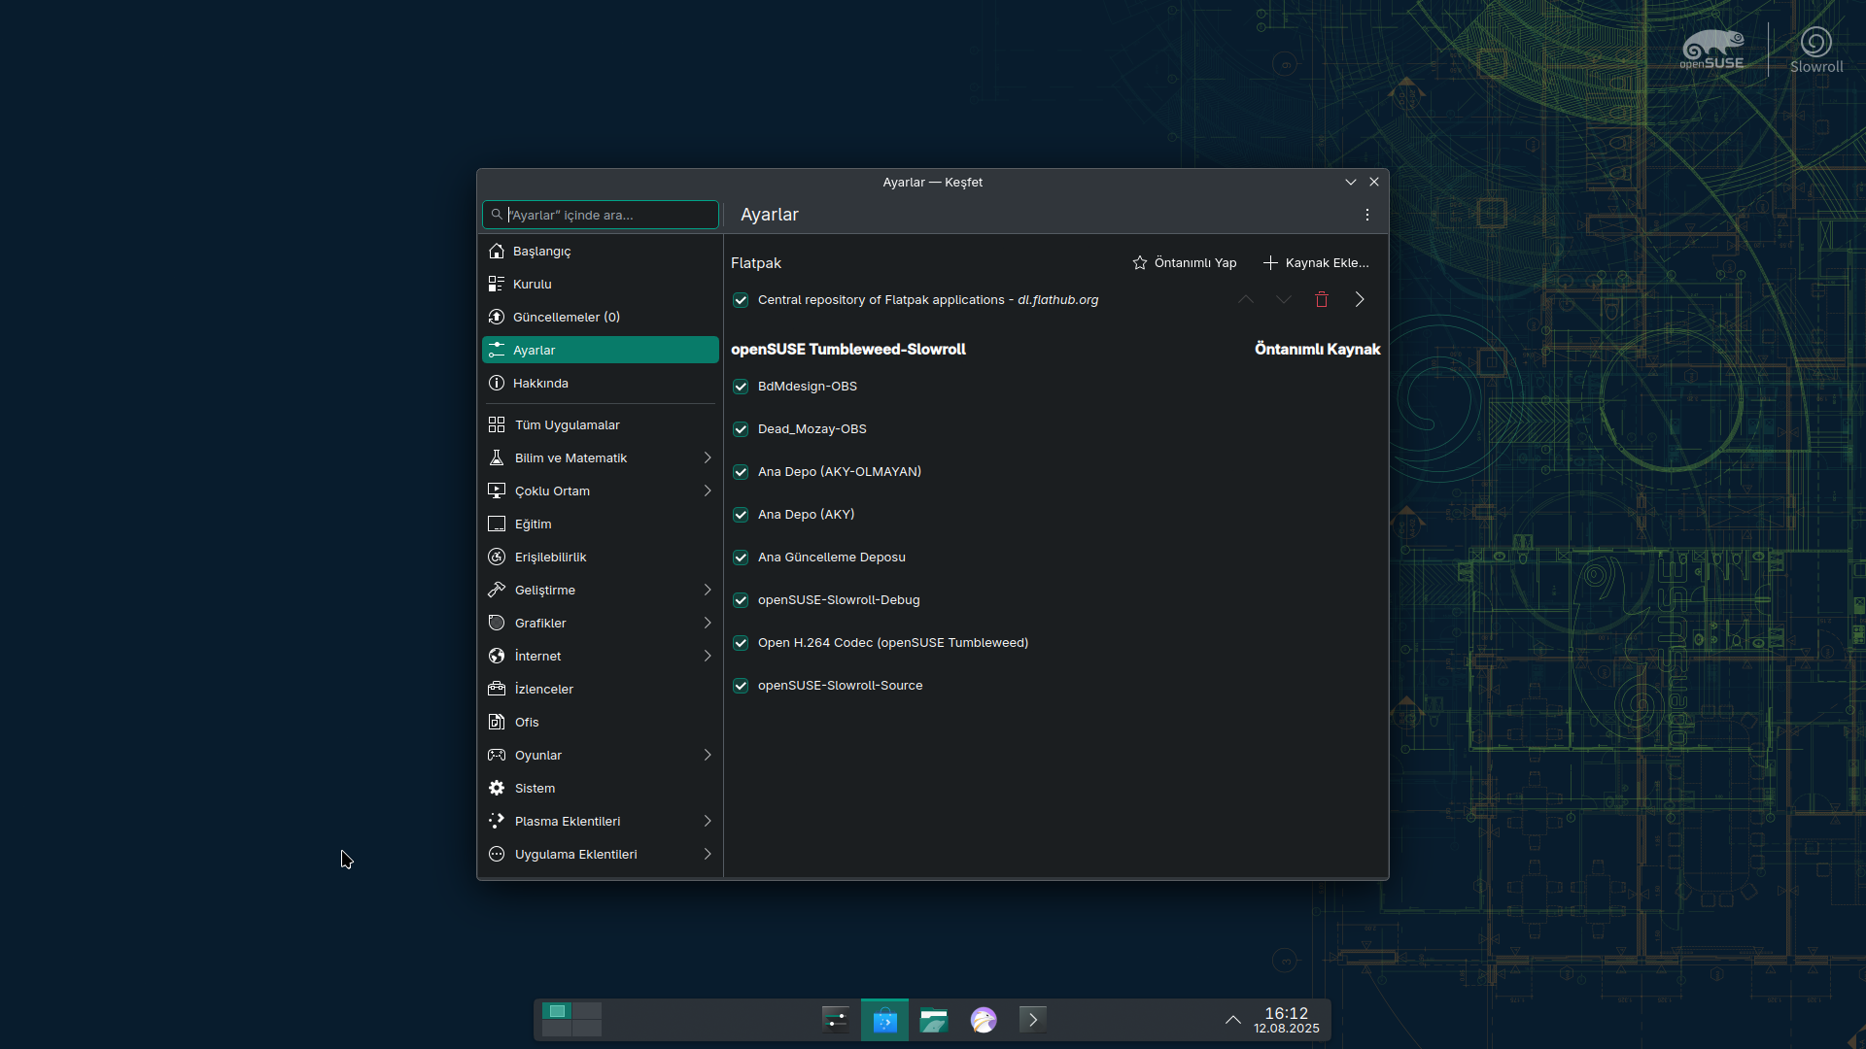The width and height of the screenshot is (1866, 1049).
Task: Toggle Ana Güncelleme Deposu checkbox
Action: point(741,558)
